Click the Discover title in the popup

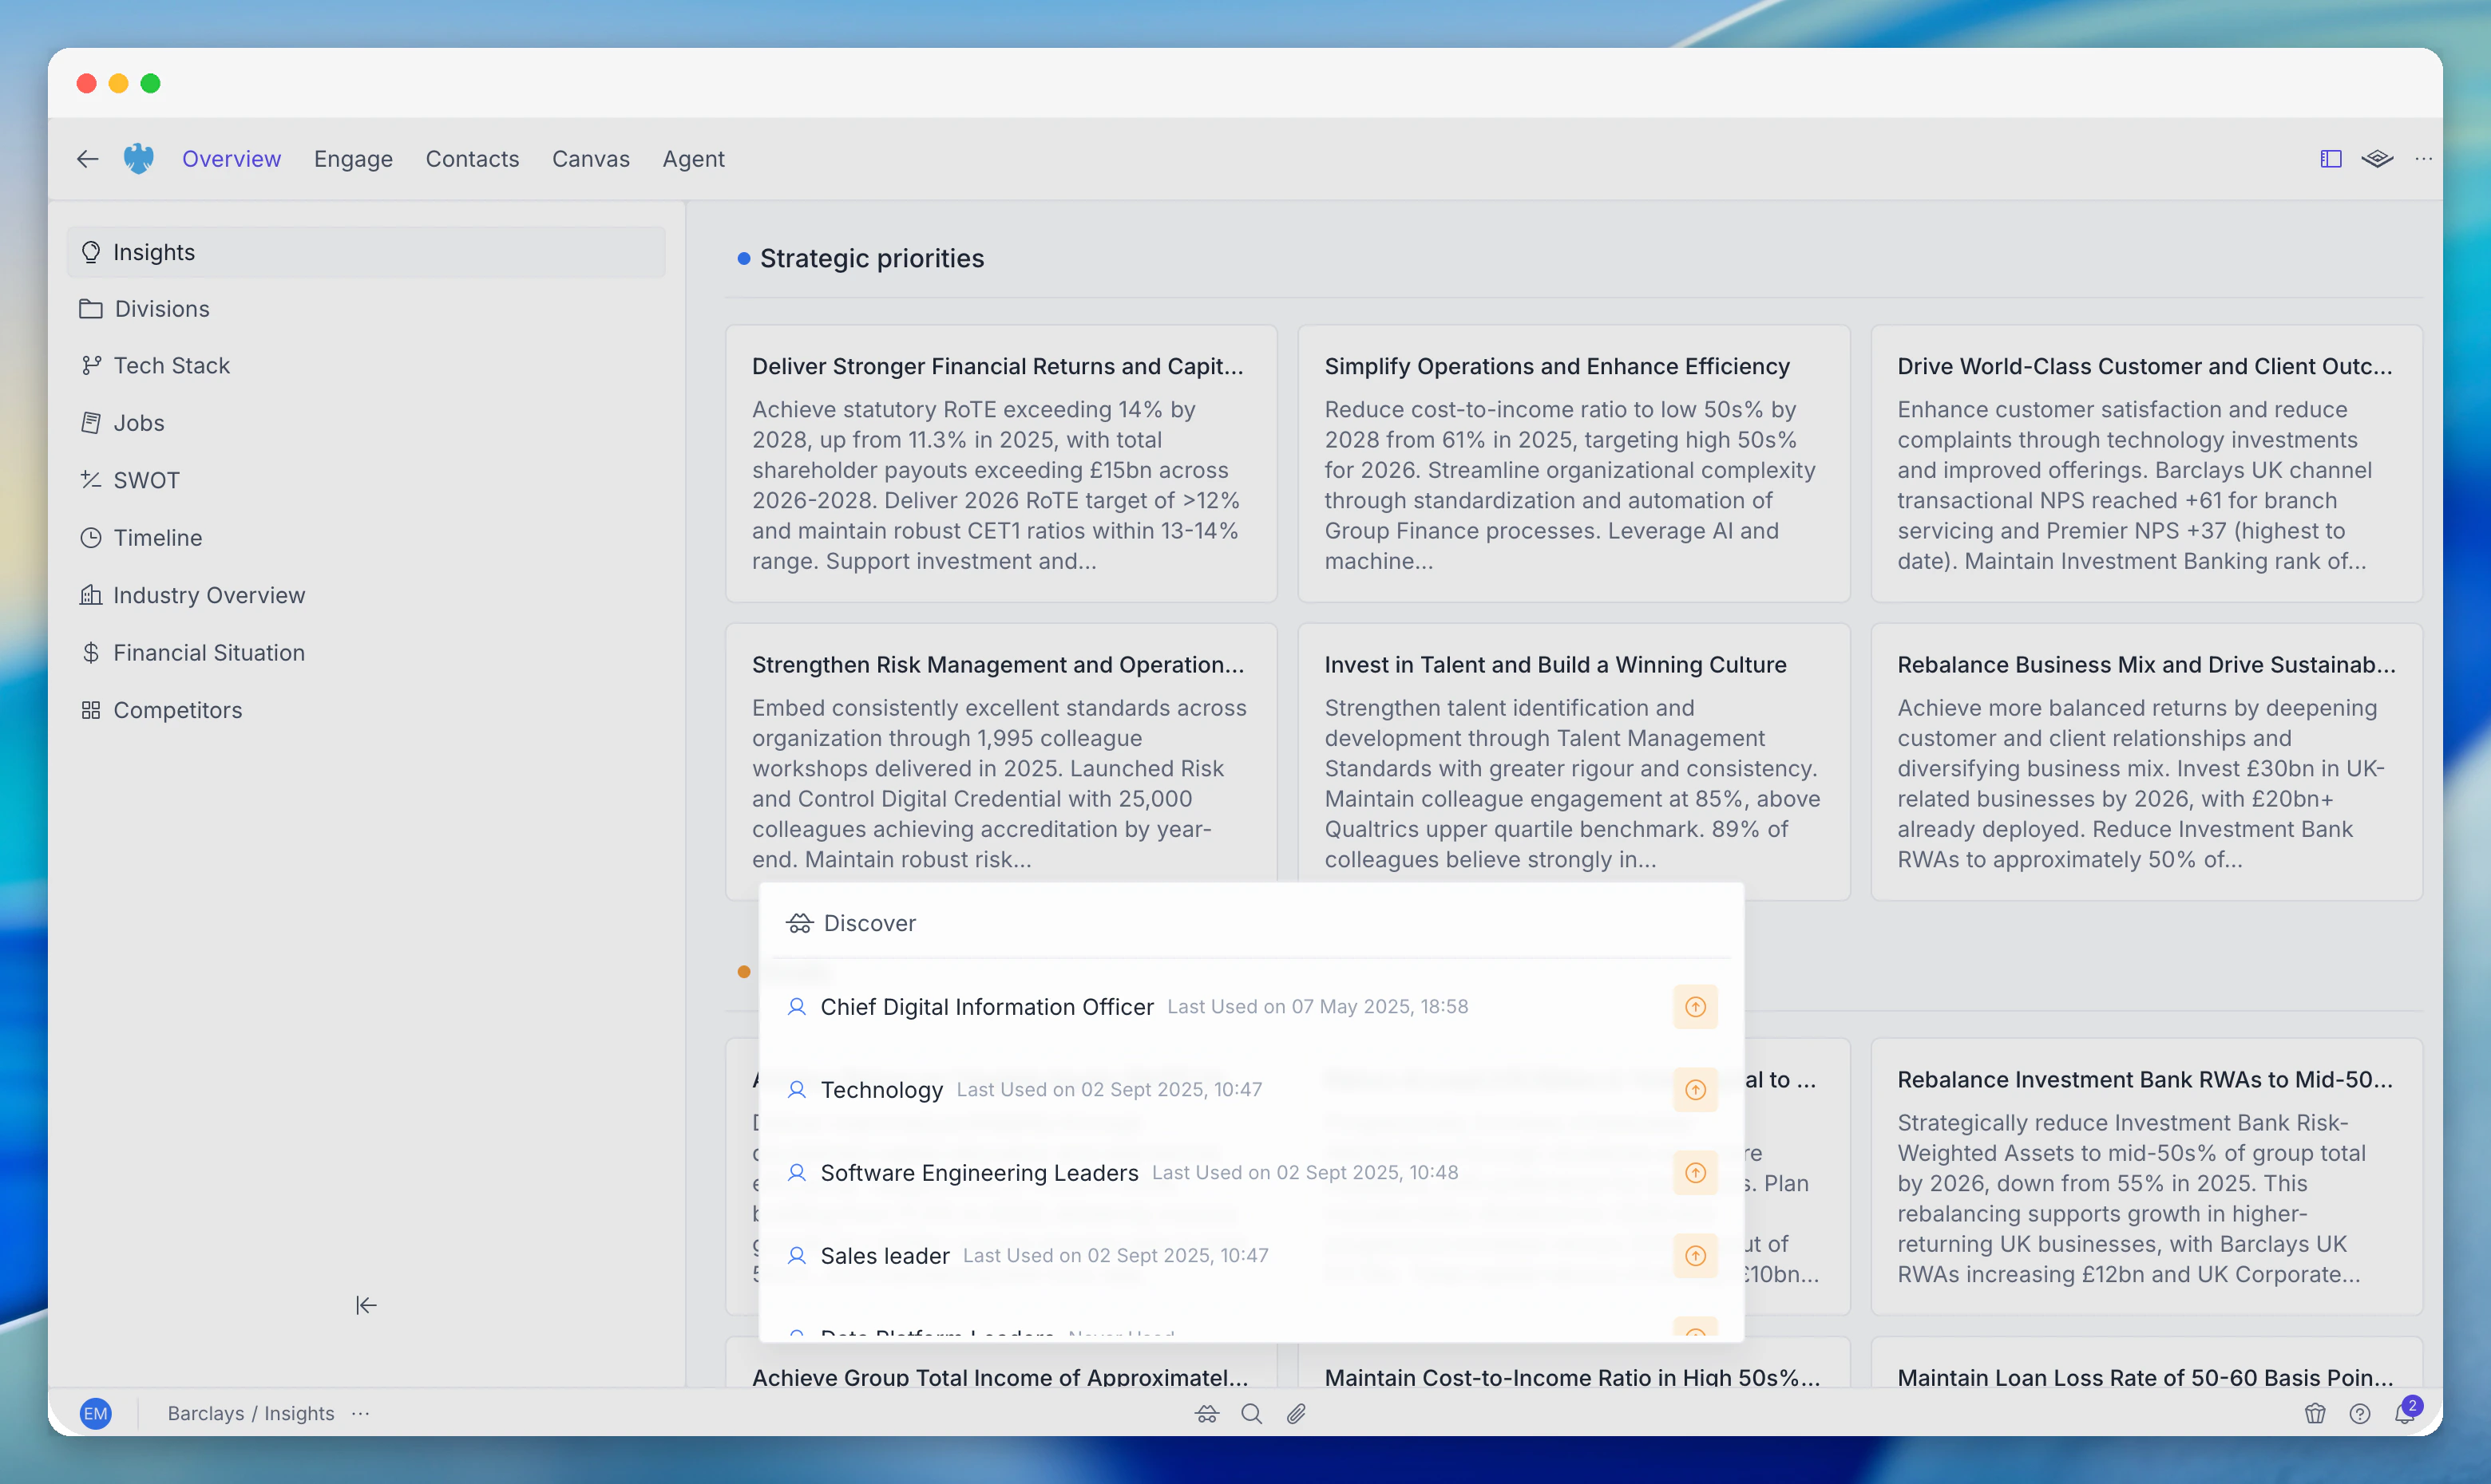pos(869,923)
